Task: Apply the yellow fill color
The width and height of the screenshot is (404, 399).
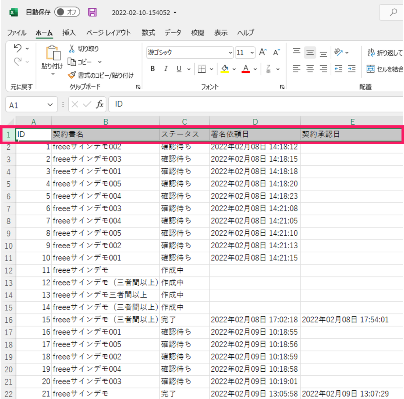Action: [225, 69]
